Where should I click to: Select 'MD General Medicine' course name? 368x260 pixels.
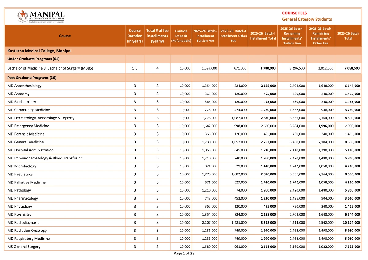click(x=25, y=142)
